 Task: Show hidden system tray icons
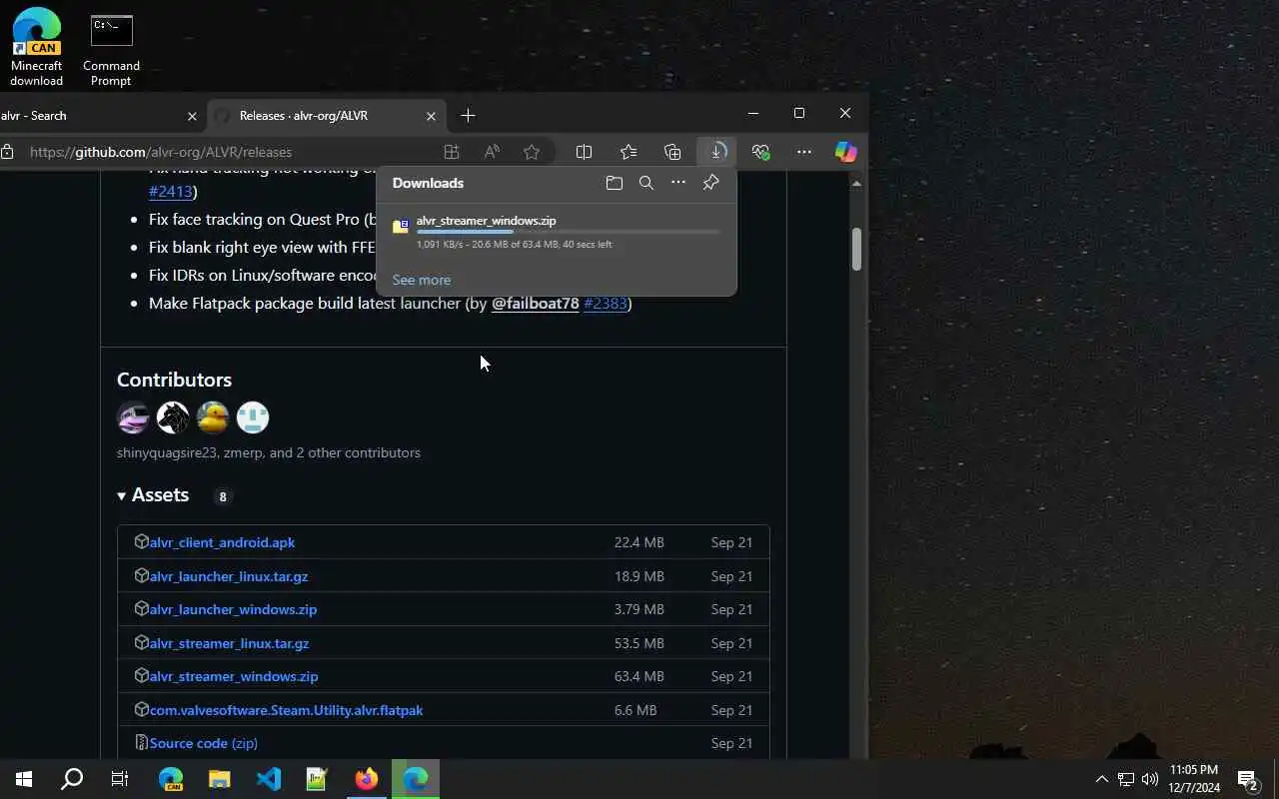tap(1101, 779)
